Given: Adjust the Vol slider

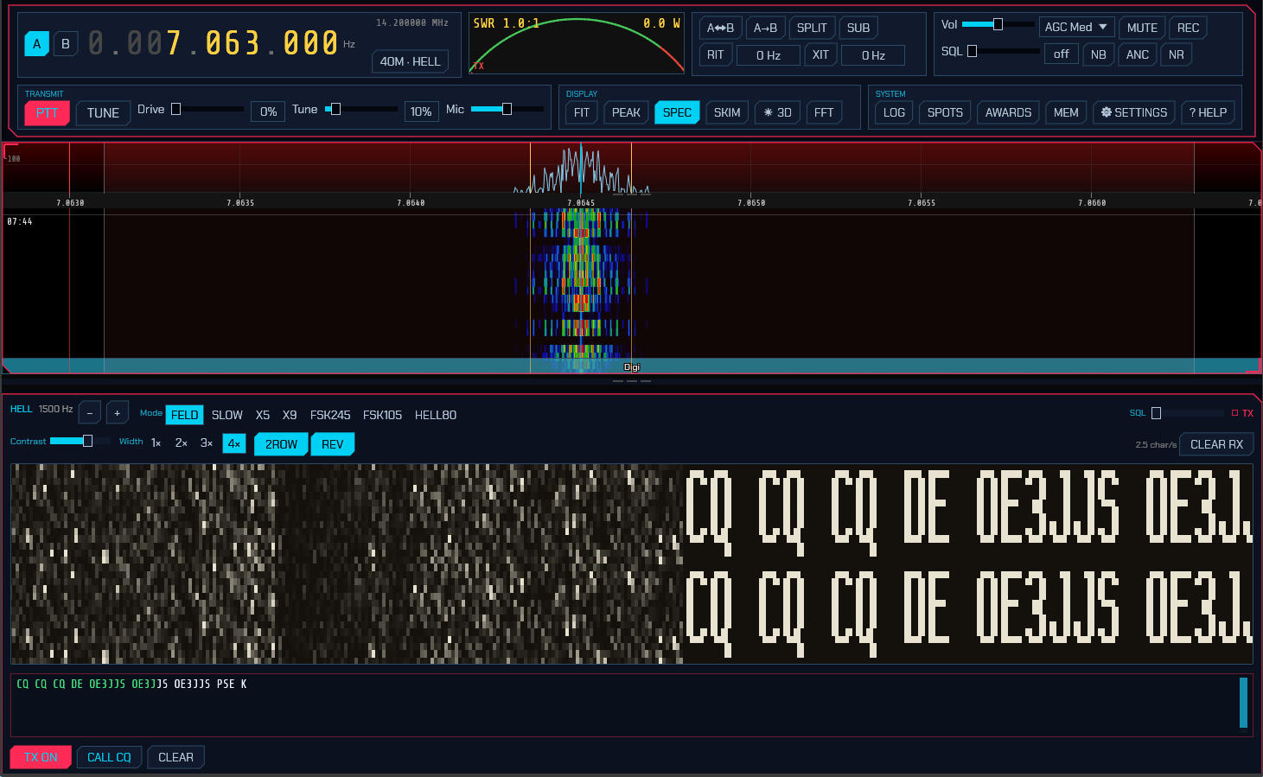Looking at the screenshot, I should (998, 24).
